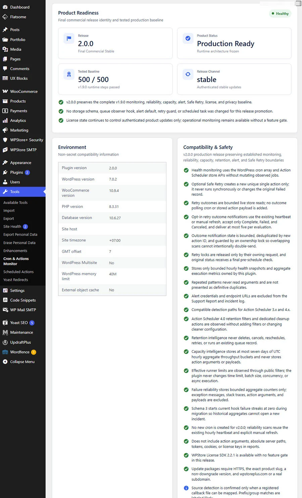Click the 'Production Ready' status text
Image resolution: width=302 pixels, height=498 pixels.
point(225,44)
